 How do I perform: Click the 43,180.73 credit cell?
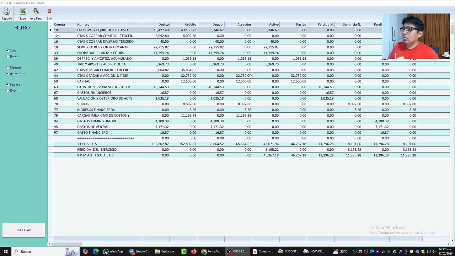183,30
